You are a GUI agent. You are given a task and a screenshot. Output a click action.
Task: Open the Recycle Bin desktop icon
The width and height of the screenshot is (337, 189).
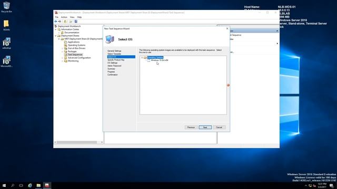[6, 6]
